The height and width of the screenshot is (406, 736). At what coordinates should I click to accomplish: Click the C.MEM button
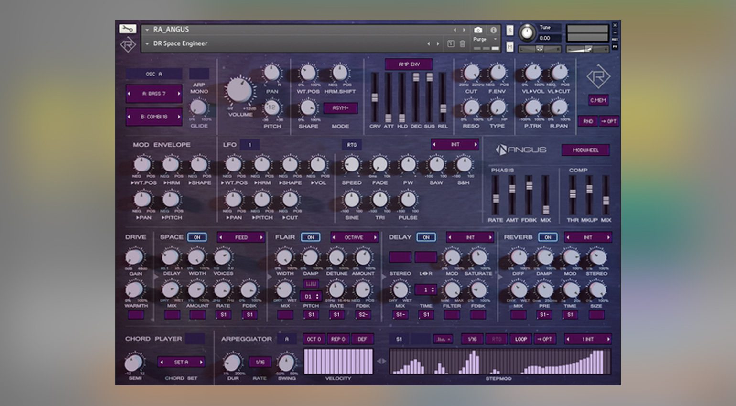tap(598, 100)
